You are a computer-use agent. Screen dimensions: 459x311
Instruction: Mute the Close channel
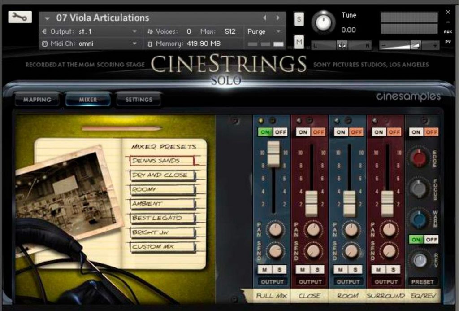click(303, 269)
